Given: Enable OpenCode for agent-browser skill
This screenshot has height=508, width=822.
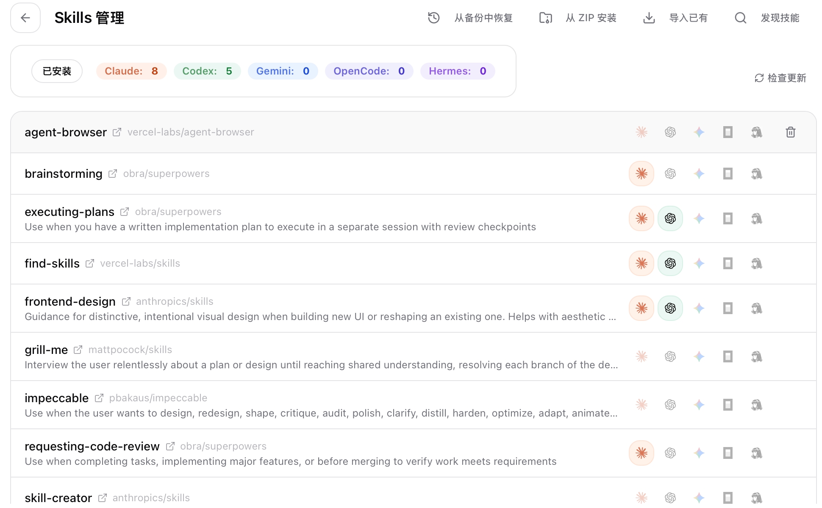Looking at the screenshot, I should pos(728,132).
